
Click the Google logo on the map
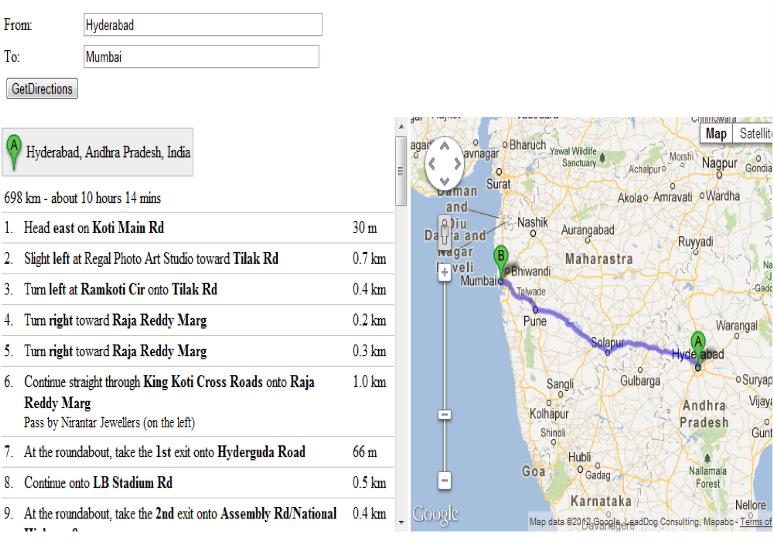(x=435, y=514)
